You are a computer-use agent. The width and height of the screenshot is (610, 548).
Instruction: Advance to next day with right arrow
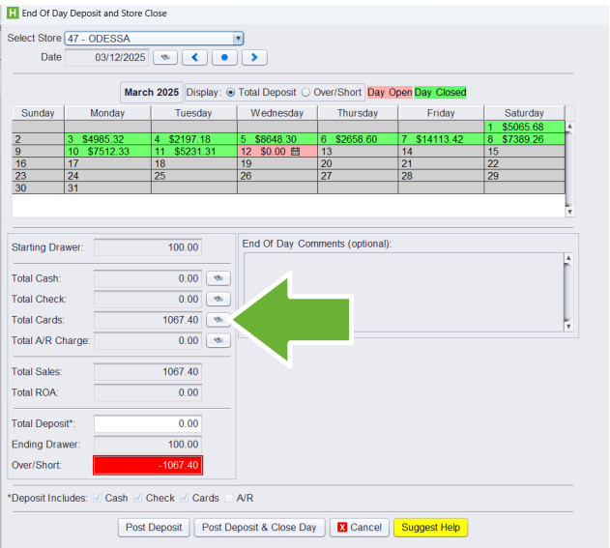pos(253,58)
